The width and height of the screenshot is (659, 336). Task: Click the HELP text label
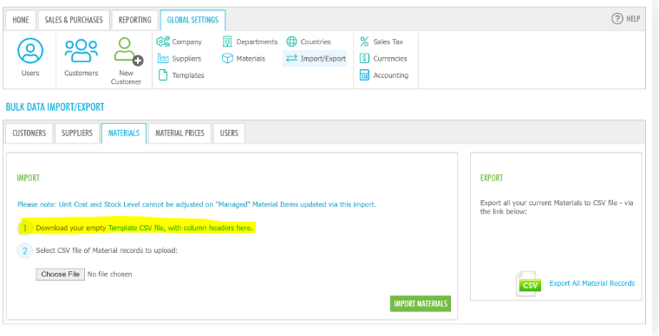click(633, 19)
